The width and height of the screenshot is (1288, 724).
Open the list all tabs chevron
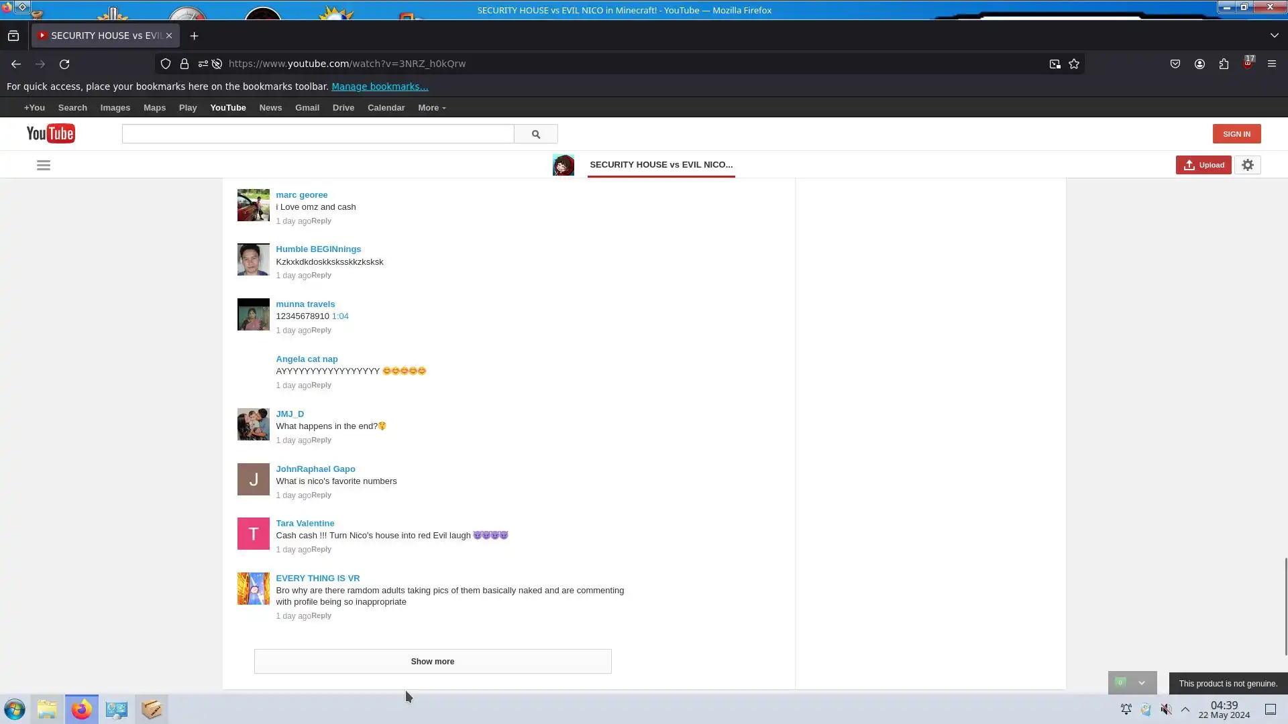pos(1274,36)
